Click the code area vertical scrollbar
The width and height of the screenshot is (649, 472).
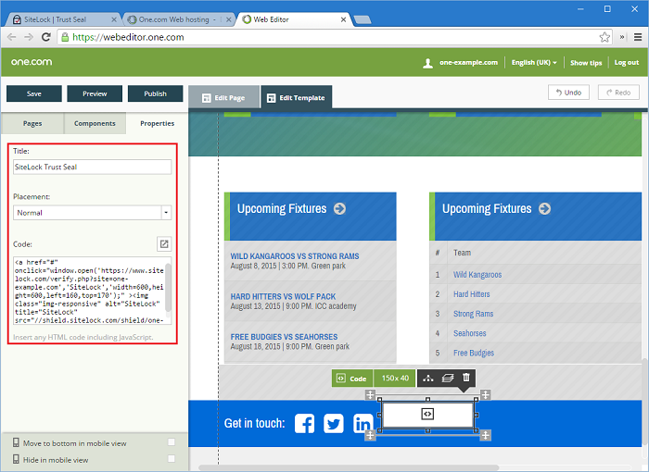click(168, 288)
